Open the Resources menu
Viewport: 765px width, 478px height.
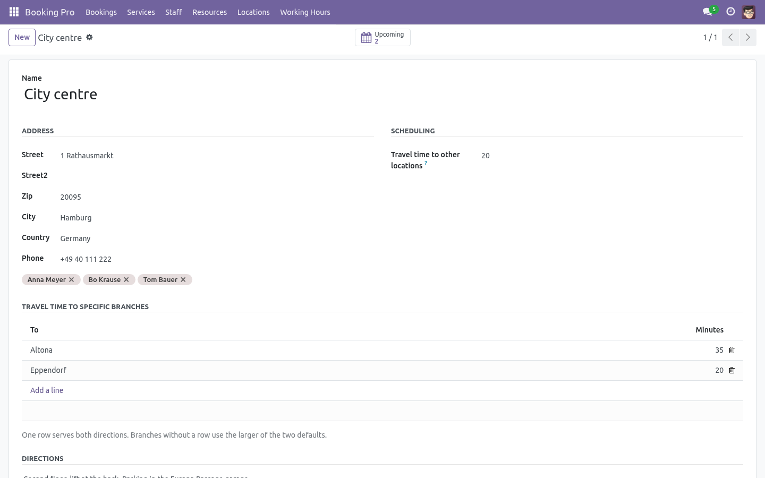[209, 12]
